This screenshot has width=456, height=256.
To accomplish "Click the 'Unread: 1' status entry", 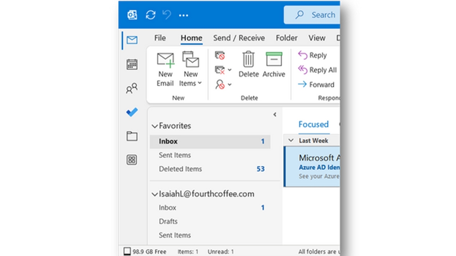I will click(221, 251).
